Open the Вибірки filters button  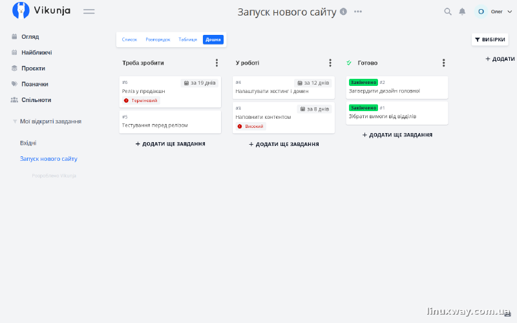pos(490,39)
